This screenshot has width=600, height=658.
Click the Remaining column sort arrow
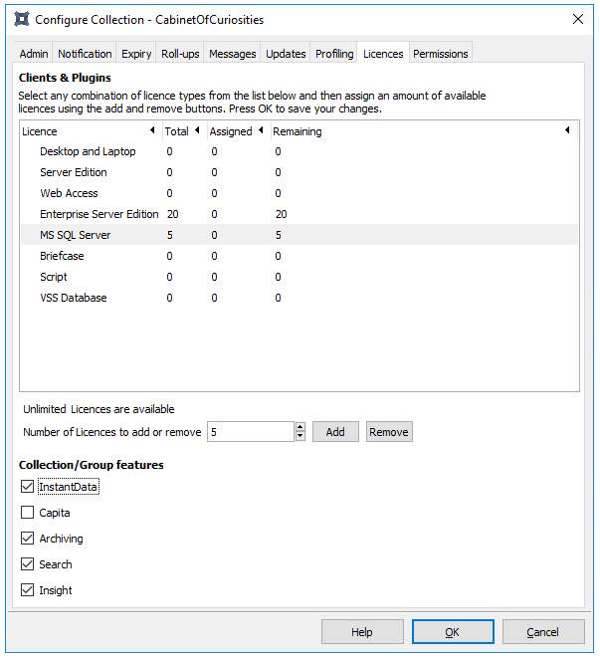pyautogui.click(x=567, y=130)
